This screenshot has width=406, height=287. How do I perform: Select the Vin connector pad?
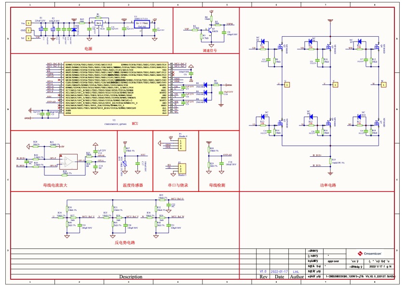tap(29, 23)
